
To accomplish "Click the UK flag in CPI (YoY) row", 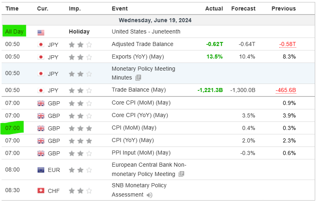I will (41, 140).
